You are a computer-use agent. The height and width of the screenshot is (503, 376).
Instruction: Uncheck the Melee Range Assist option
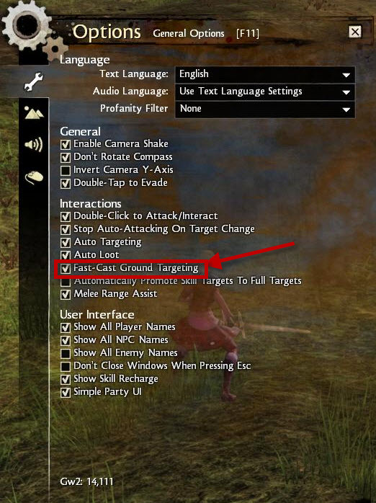[x=66, y=294]
